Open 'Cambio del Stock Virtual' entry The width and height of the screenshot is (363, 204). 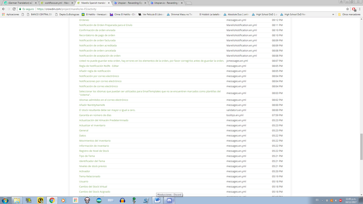point(93,186)
